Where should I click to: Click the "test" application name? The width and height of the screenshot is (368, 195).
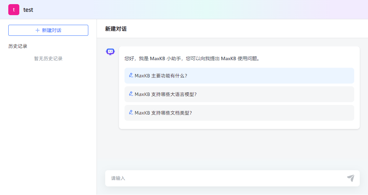[28, 10]
